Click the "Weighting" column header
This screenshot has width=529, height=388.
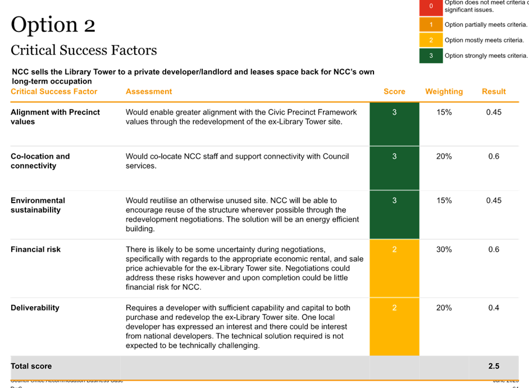point(444,92)
